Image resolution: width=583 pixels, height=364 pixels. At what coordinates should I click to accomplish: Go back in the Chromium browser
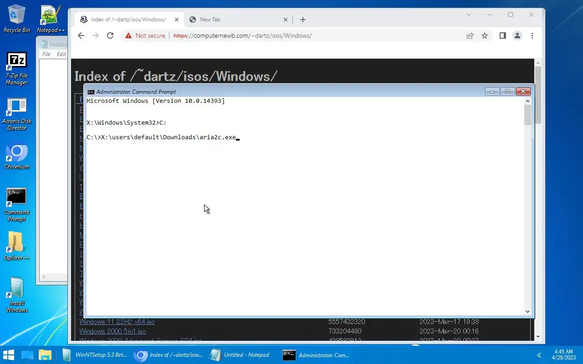81,35
